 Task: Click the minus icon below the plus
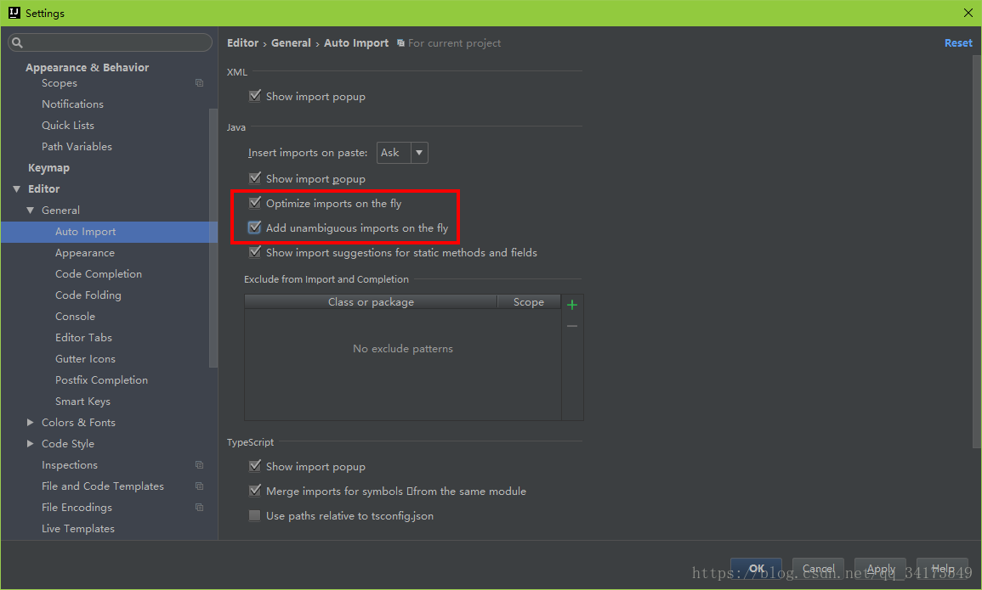(x=571, y=324)
